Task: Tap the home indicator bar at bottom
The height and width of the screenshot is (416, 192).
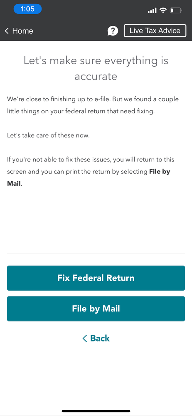Action: (96, 411)
